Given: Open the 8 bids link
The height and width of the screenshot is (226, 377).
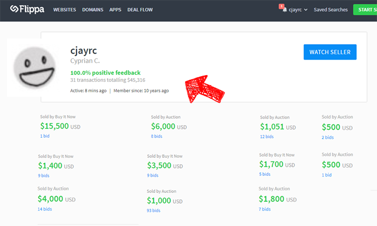Looking at the screenshot, I should click(x=156, y=136).
